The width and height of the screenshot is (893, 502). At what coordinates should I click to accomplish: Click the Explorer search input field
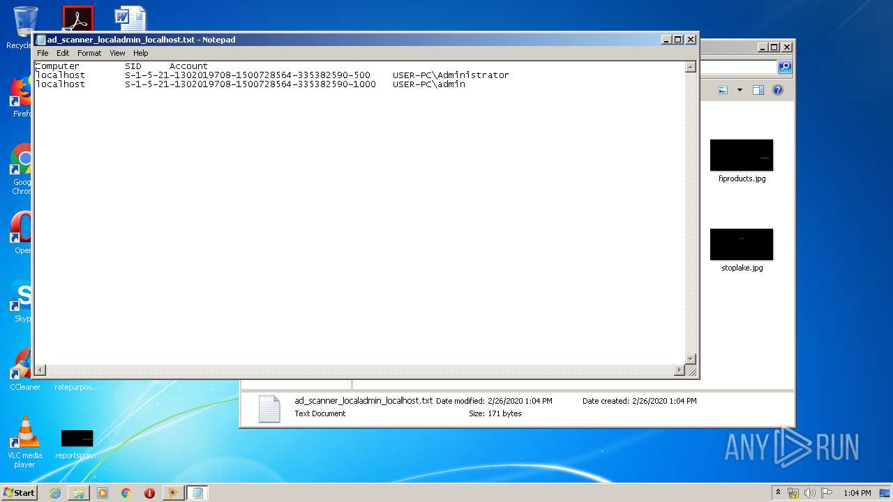pyautogui.click(x=738, y=67)
